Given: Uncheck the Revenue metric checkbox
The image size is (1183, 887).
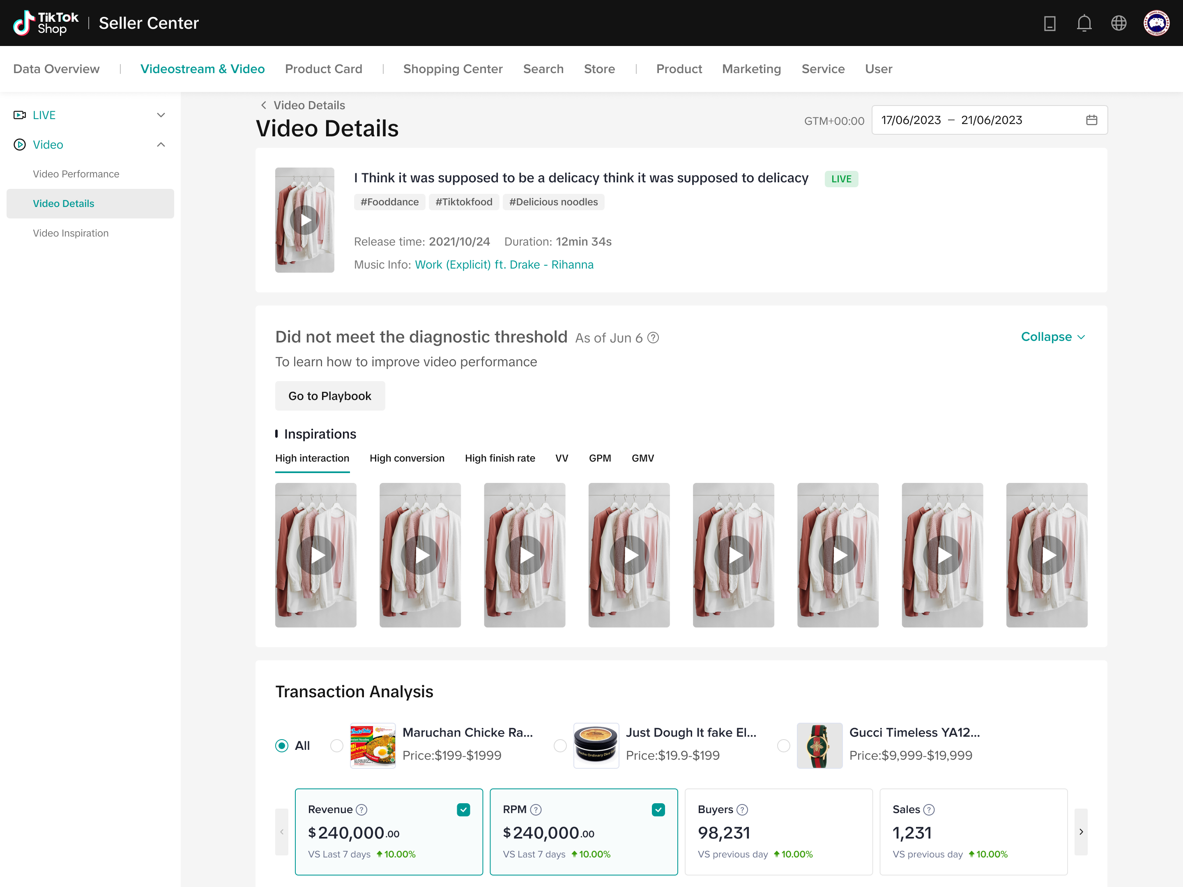Looking at the screenshot, I should point(463,809).
